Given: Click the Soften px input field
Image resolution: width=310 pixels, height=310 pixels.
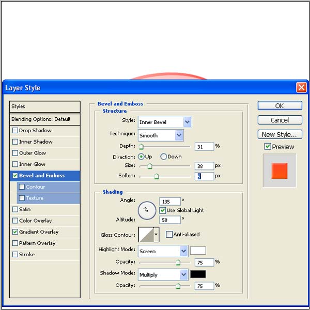Looking at the screenshot, I should [204, 176].
